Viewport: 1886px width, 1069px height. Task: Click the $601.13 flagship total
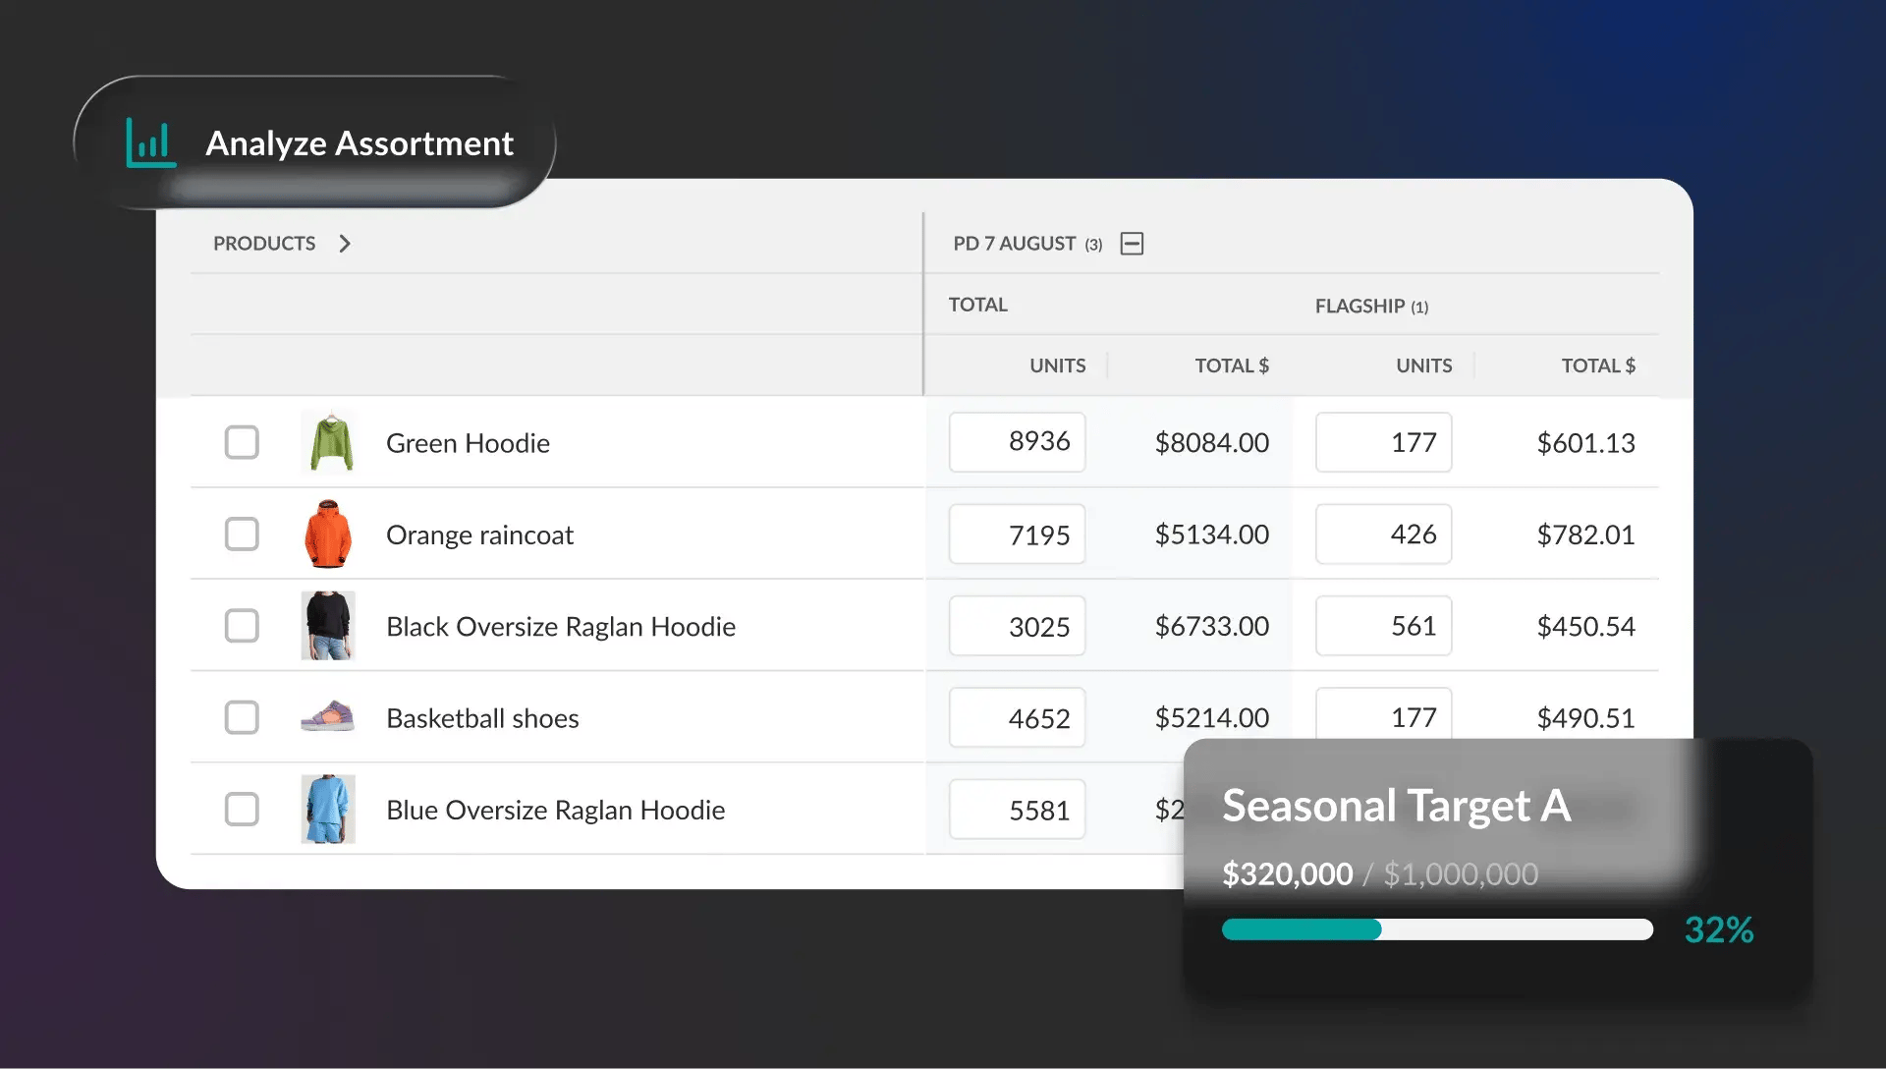click(1585, 443)
